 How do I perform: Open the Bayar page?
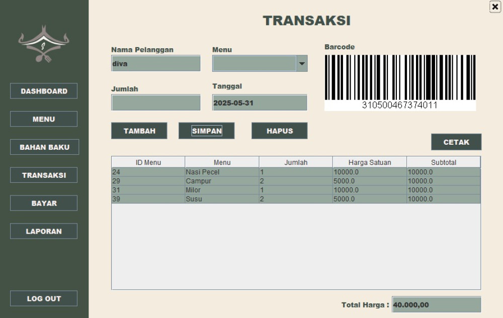[44, 203]
